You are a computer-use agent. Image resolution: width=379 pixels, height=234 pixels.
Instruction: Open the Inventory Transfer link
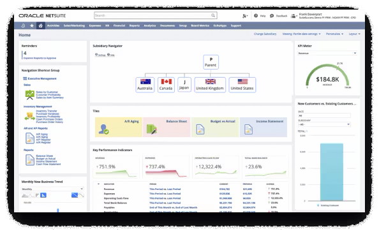47,111
